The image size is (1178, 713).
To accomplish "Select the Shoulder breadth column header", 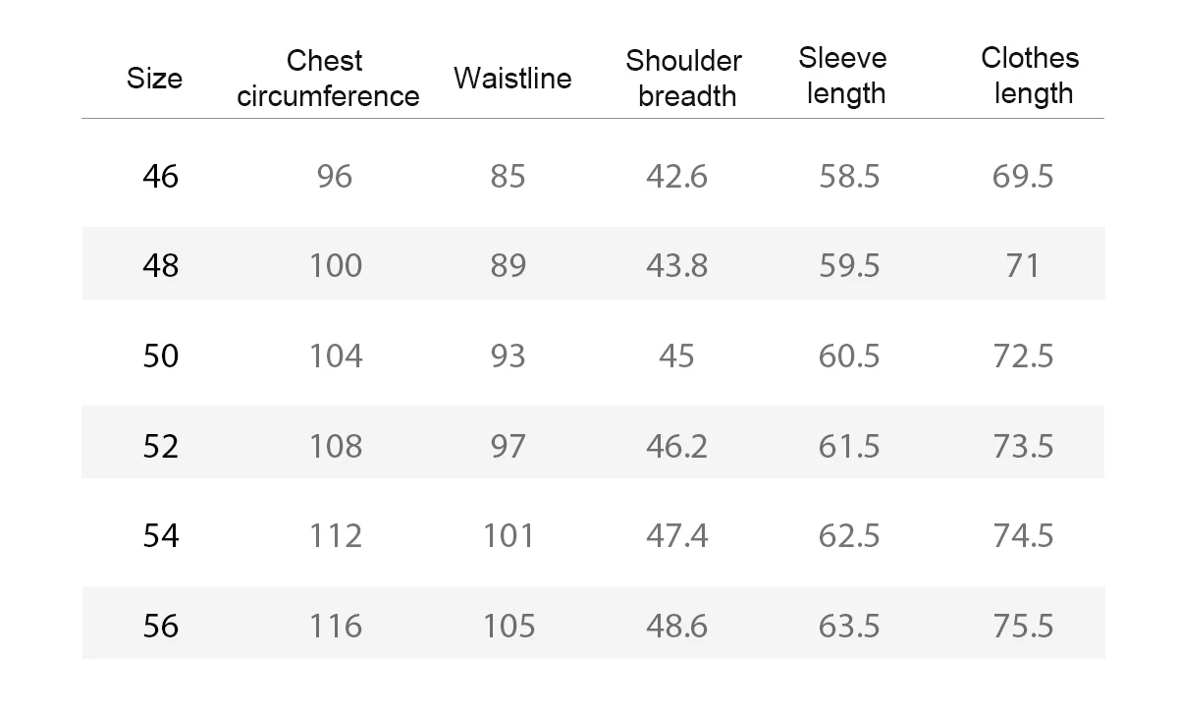I will [683, 79].
